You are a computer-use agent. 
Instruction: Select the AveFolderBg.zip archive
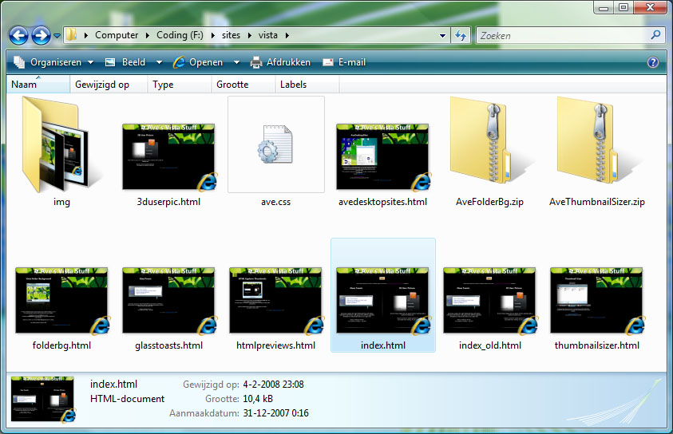point(489,145)
